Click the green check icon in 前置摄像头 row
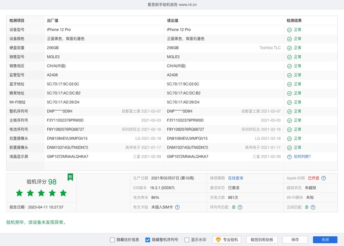344x246 pixels. pos(289,148)
